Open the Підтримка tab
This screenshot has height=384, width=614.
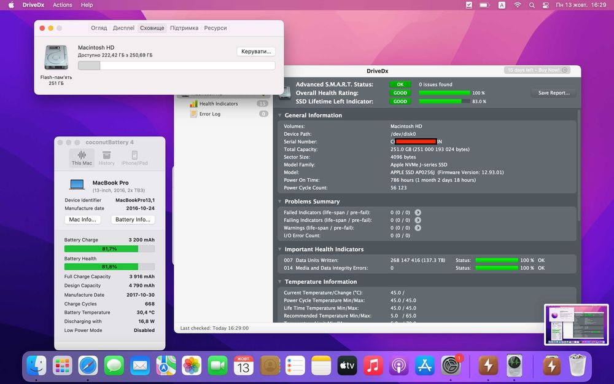click(184, 28)
